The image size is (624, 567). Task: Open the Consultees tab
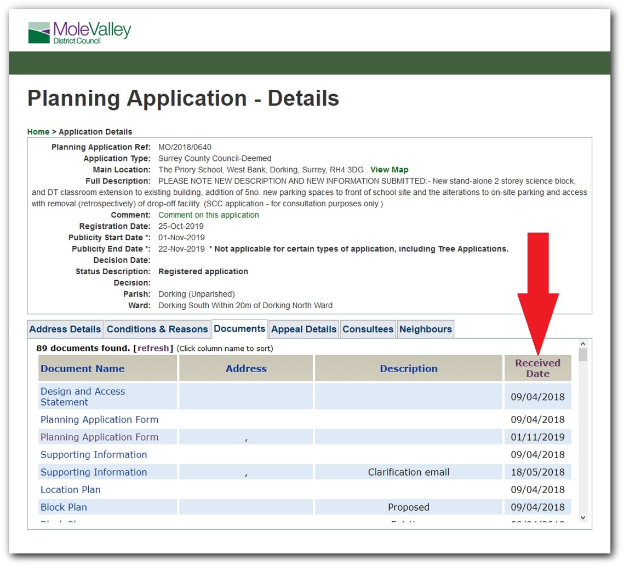[x=368, y=329]
